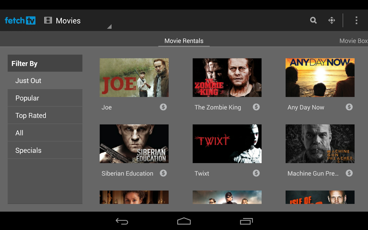Tap the Android home navigation button
The width and height of the screenshot is (368, 230).
coord(184,221)
